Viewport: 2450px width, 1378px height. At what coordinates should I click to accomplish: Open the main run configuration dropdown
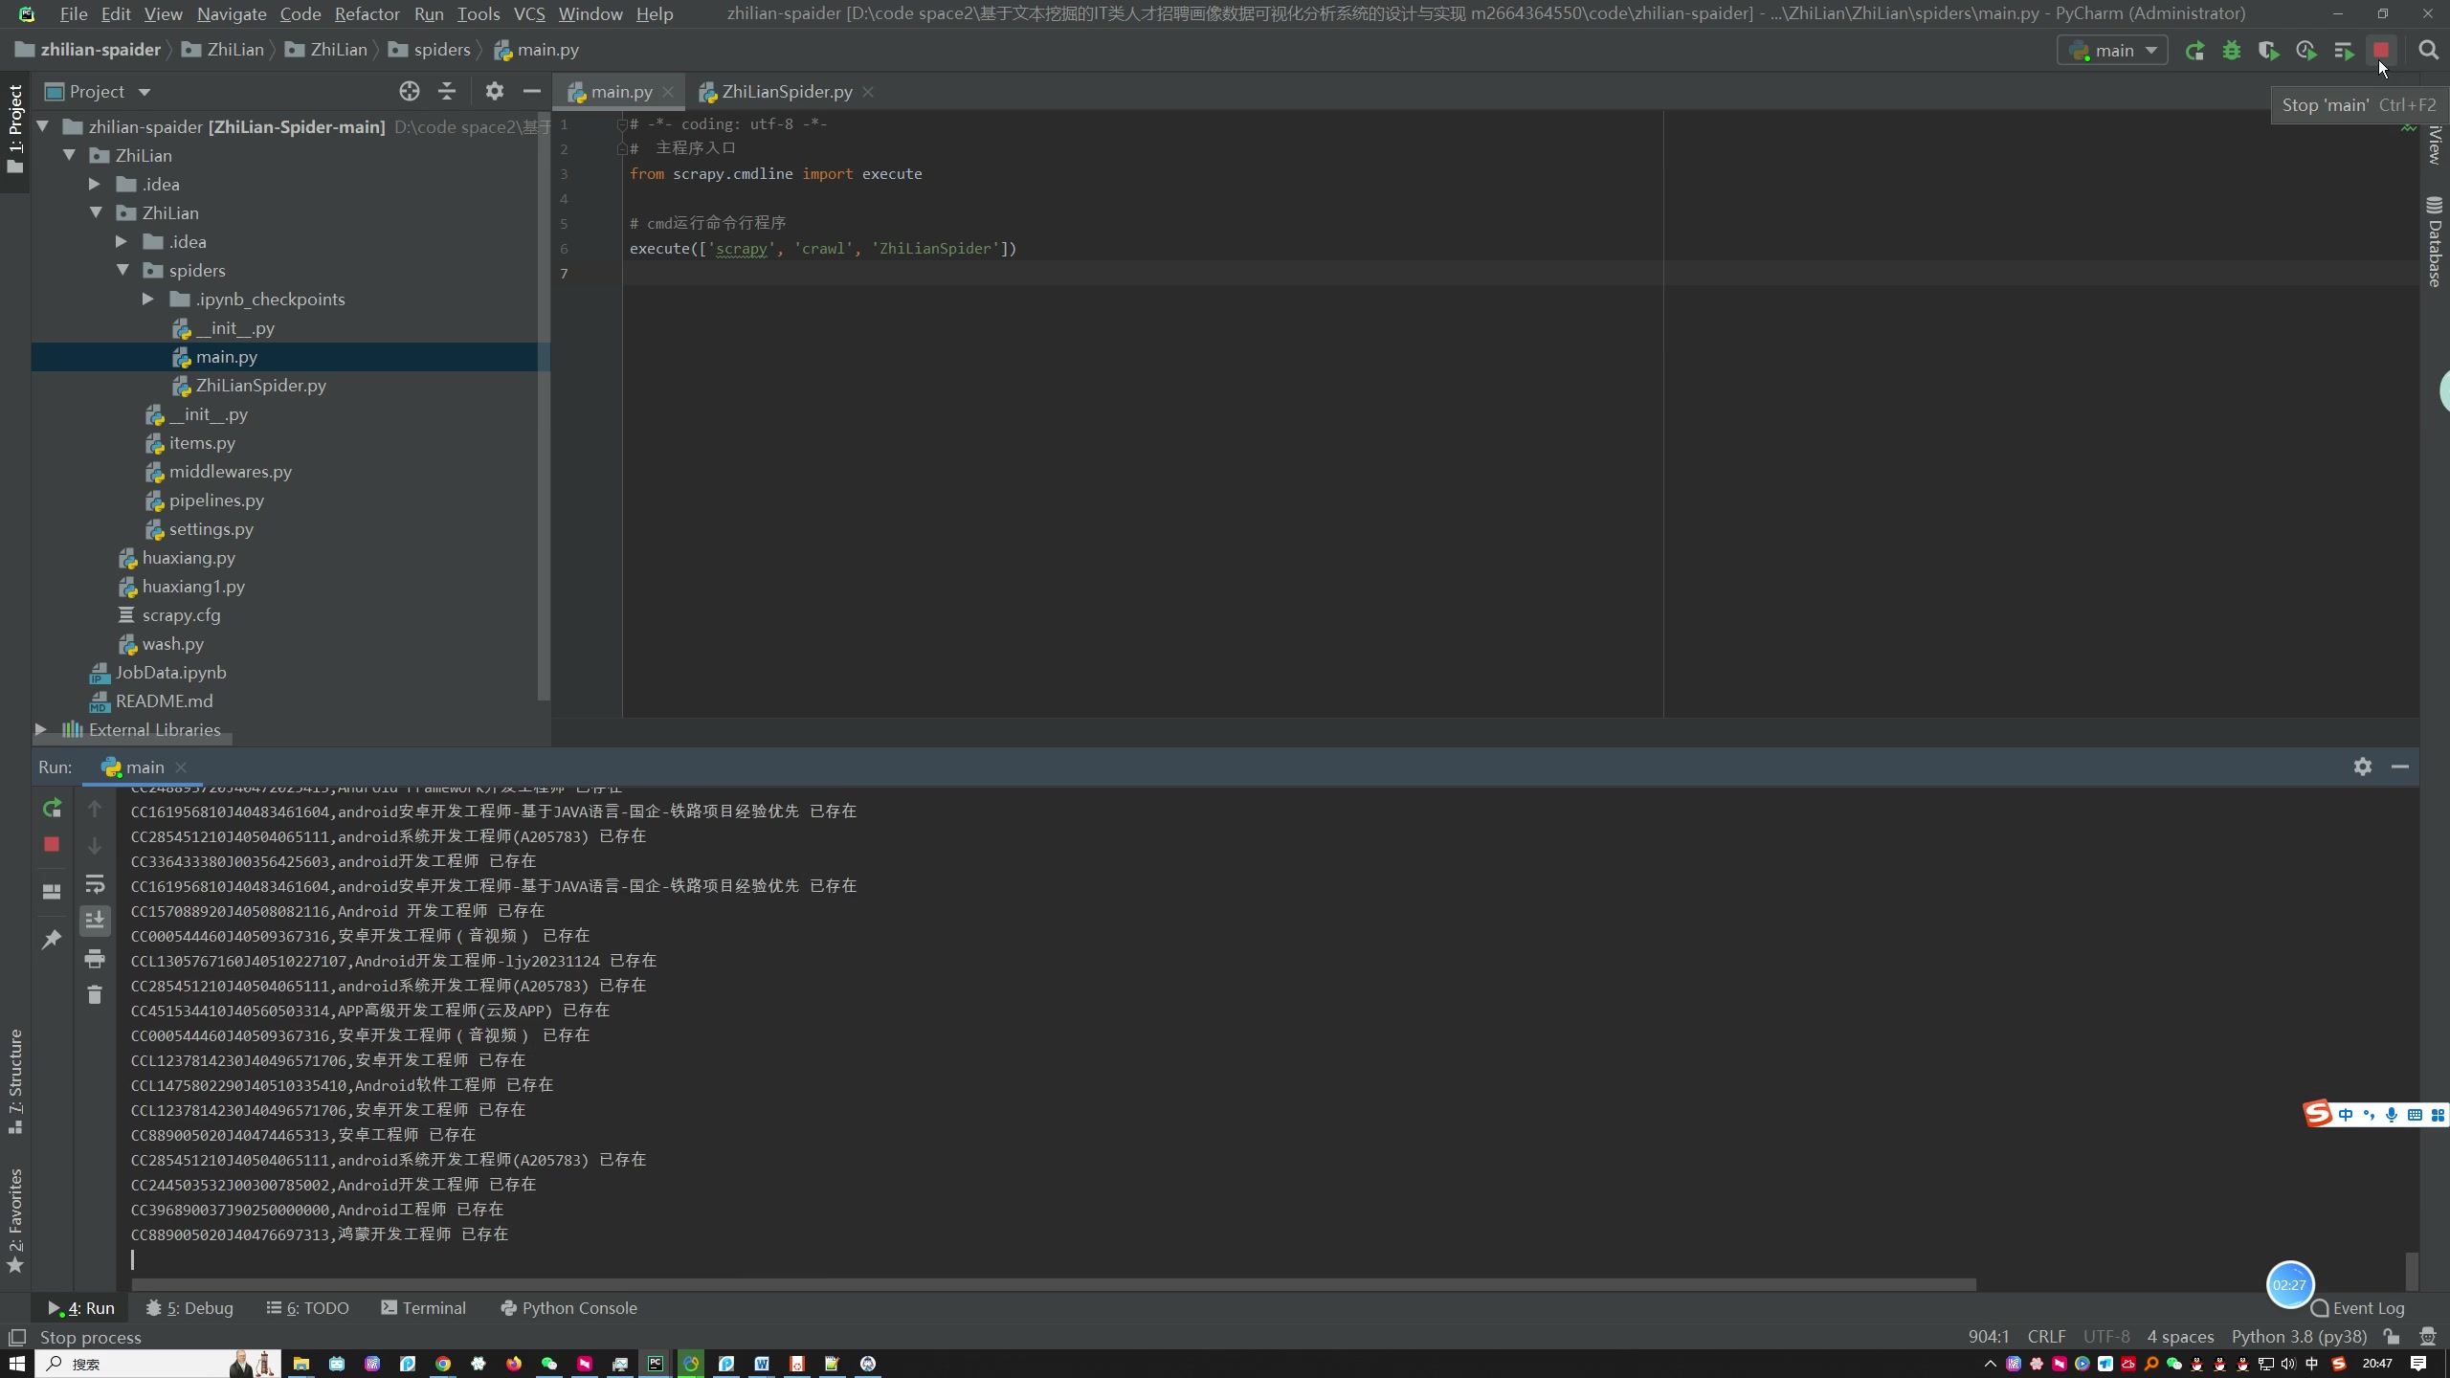2113,51
